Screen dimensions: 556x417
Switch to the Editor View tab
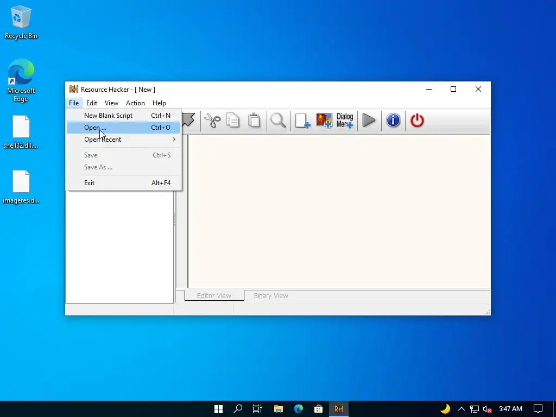pyautogui.click(x=214, y=296)
